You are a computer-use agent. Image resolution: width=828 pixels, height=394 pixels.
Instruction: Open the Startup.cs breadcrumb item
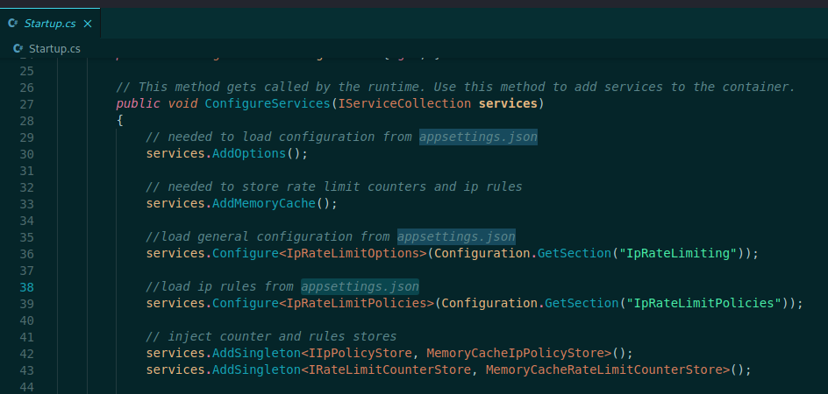(54, 49)
